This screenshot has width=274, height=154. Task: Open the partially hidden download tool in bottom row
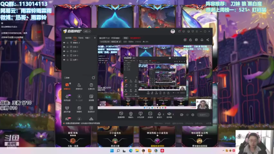tap(79, 119)
